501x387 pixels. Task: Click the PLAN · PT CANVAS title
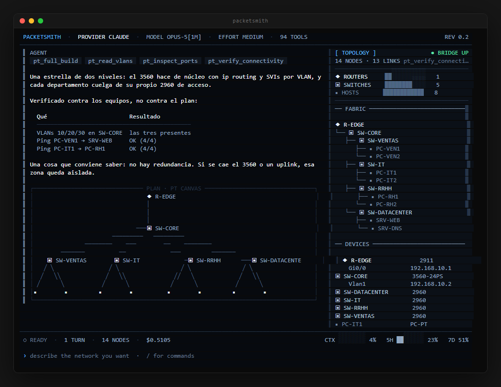point(174,188)
